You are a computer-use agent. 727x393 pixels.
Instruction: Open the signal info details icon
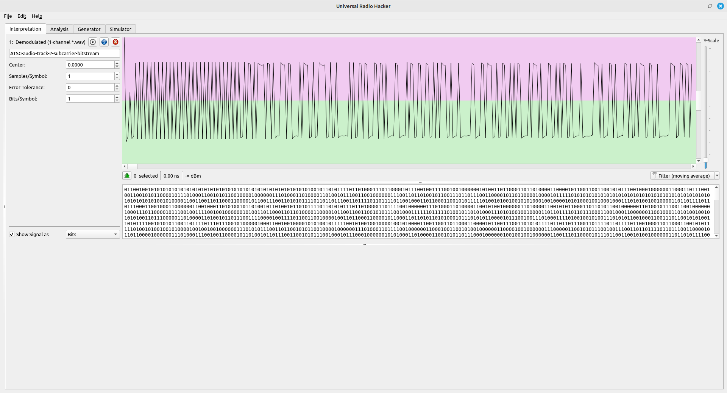point(104,42)
